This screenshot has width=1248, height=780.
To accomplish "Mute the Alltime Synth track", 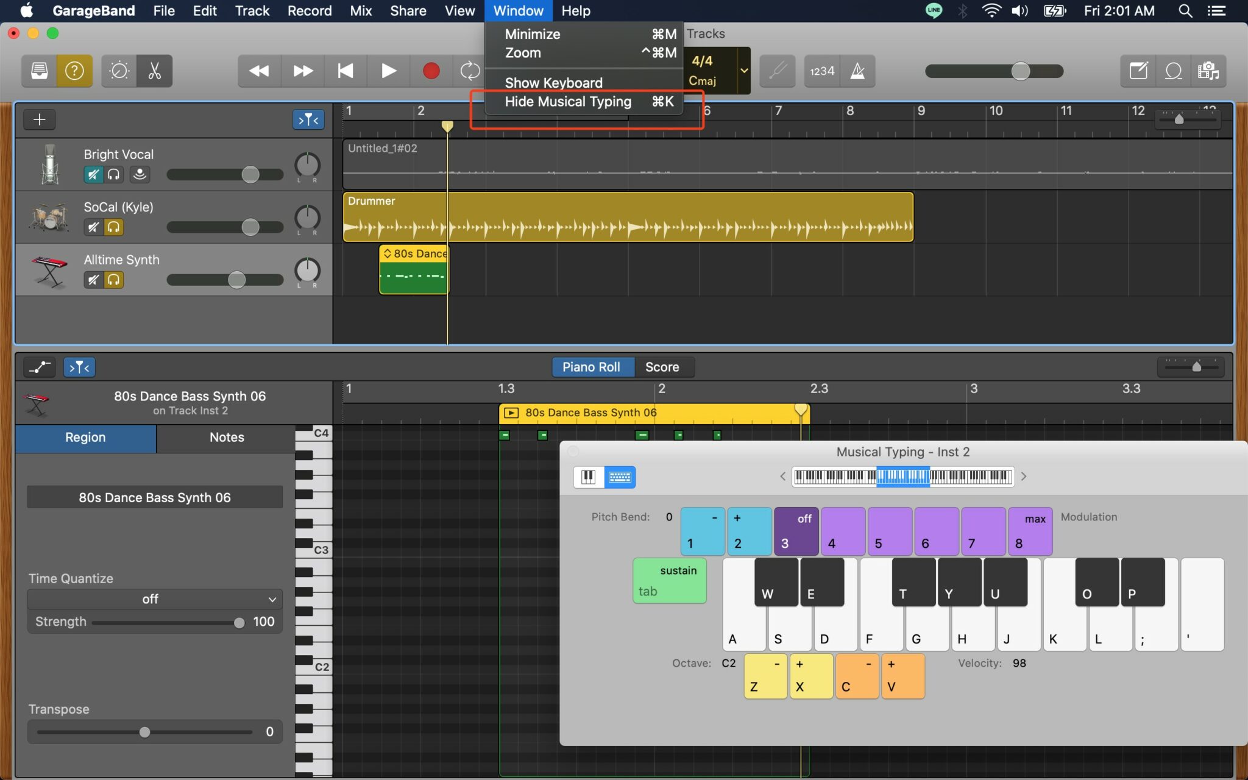I will [x=93, y=280].
